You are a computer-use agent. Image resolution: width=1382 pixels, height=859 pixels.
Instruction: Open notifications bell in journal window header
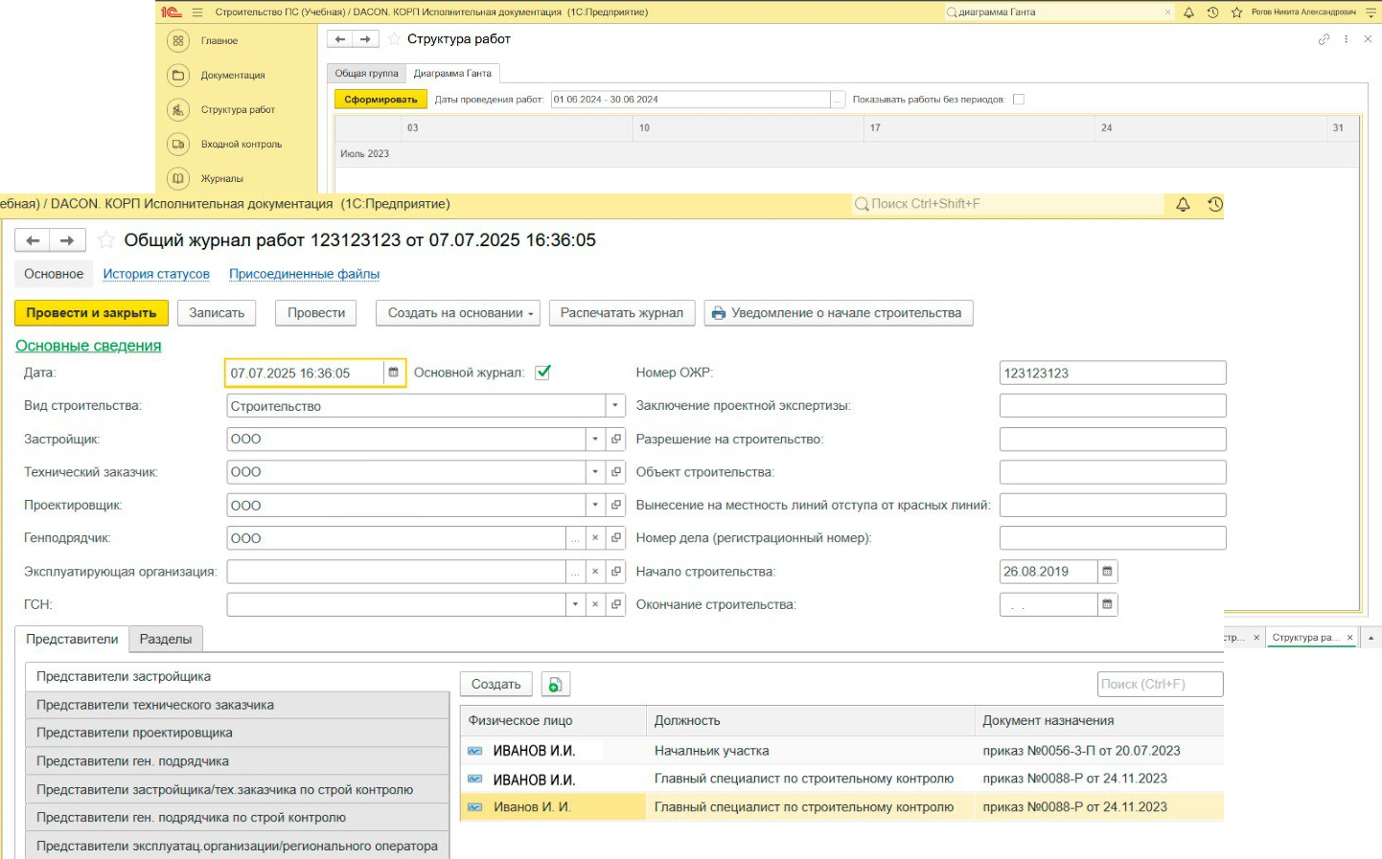[x=1183, y=204]
